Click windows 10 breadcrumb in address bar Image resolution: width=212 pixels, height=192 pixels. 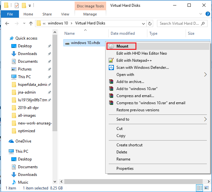(58, 23)
